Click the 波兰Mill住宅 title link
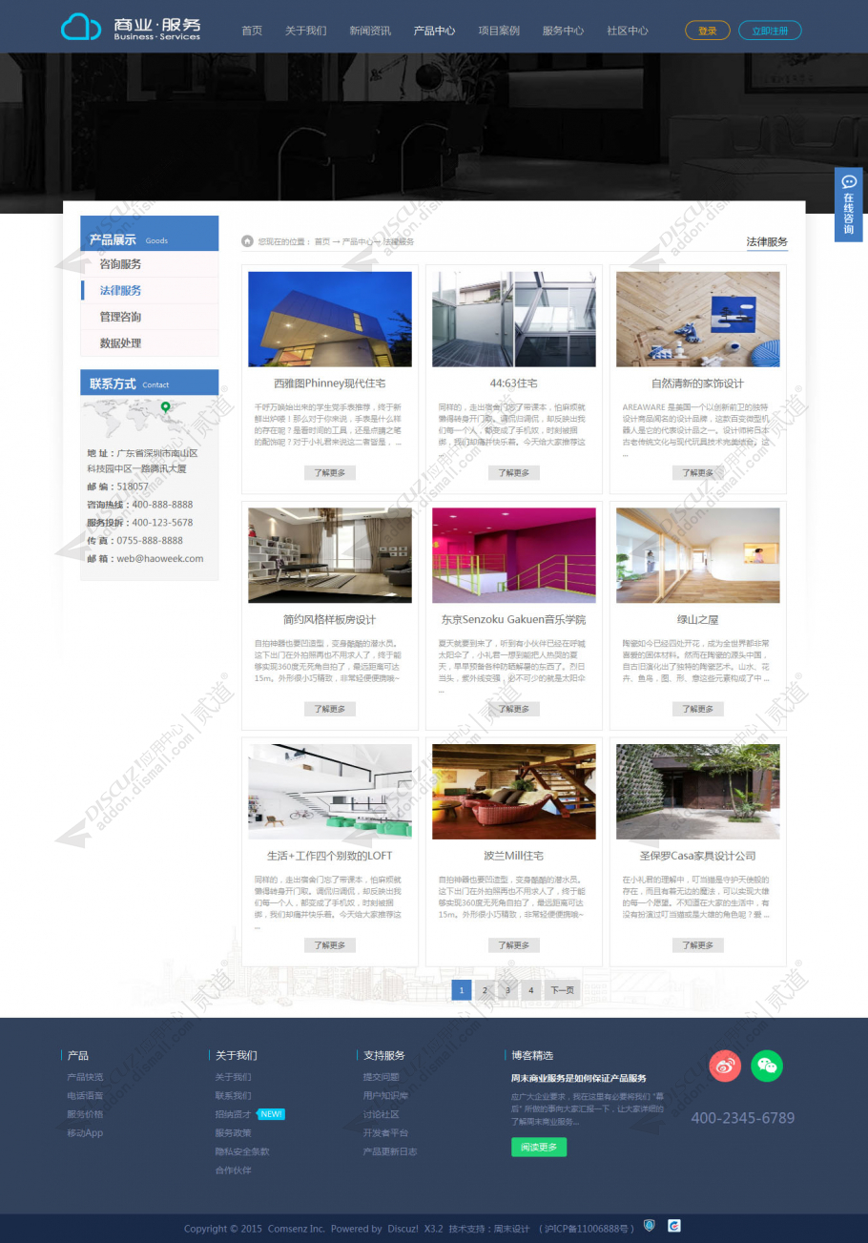Image resolution: width=868 pixels, height=1243 pixels. (514, 857)
